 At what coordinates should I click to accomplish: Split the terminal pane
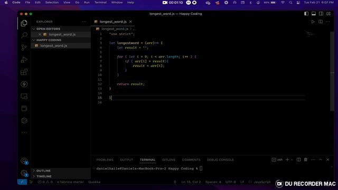[298, 159]
